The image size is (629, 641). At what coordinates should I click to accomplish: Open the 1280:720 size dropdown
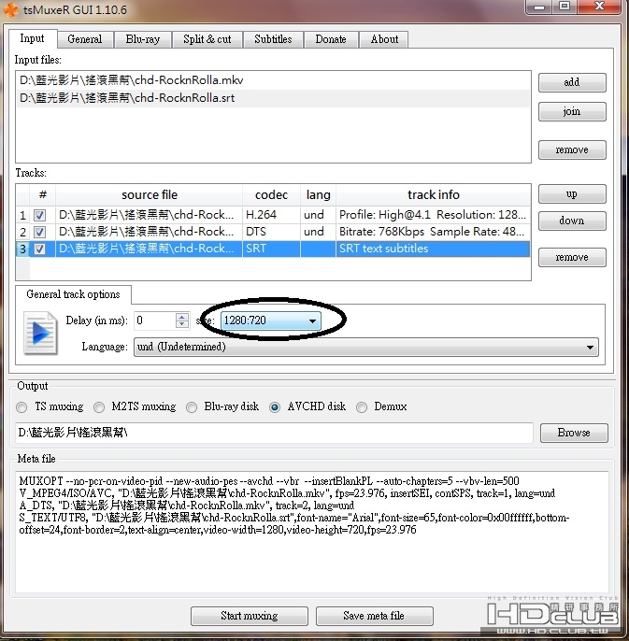pyautogui.click(x=271, y=320)
